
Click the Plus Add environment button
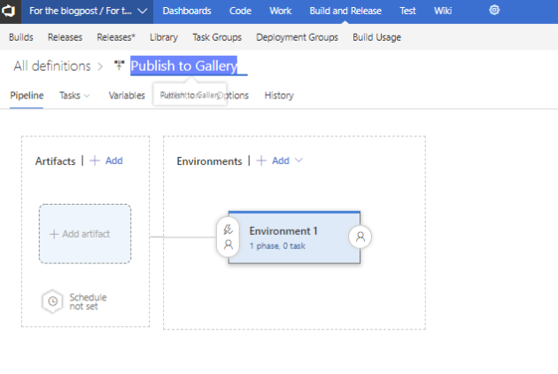click(273, 160)
